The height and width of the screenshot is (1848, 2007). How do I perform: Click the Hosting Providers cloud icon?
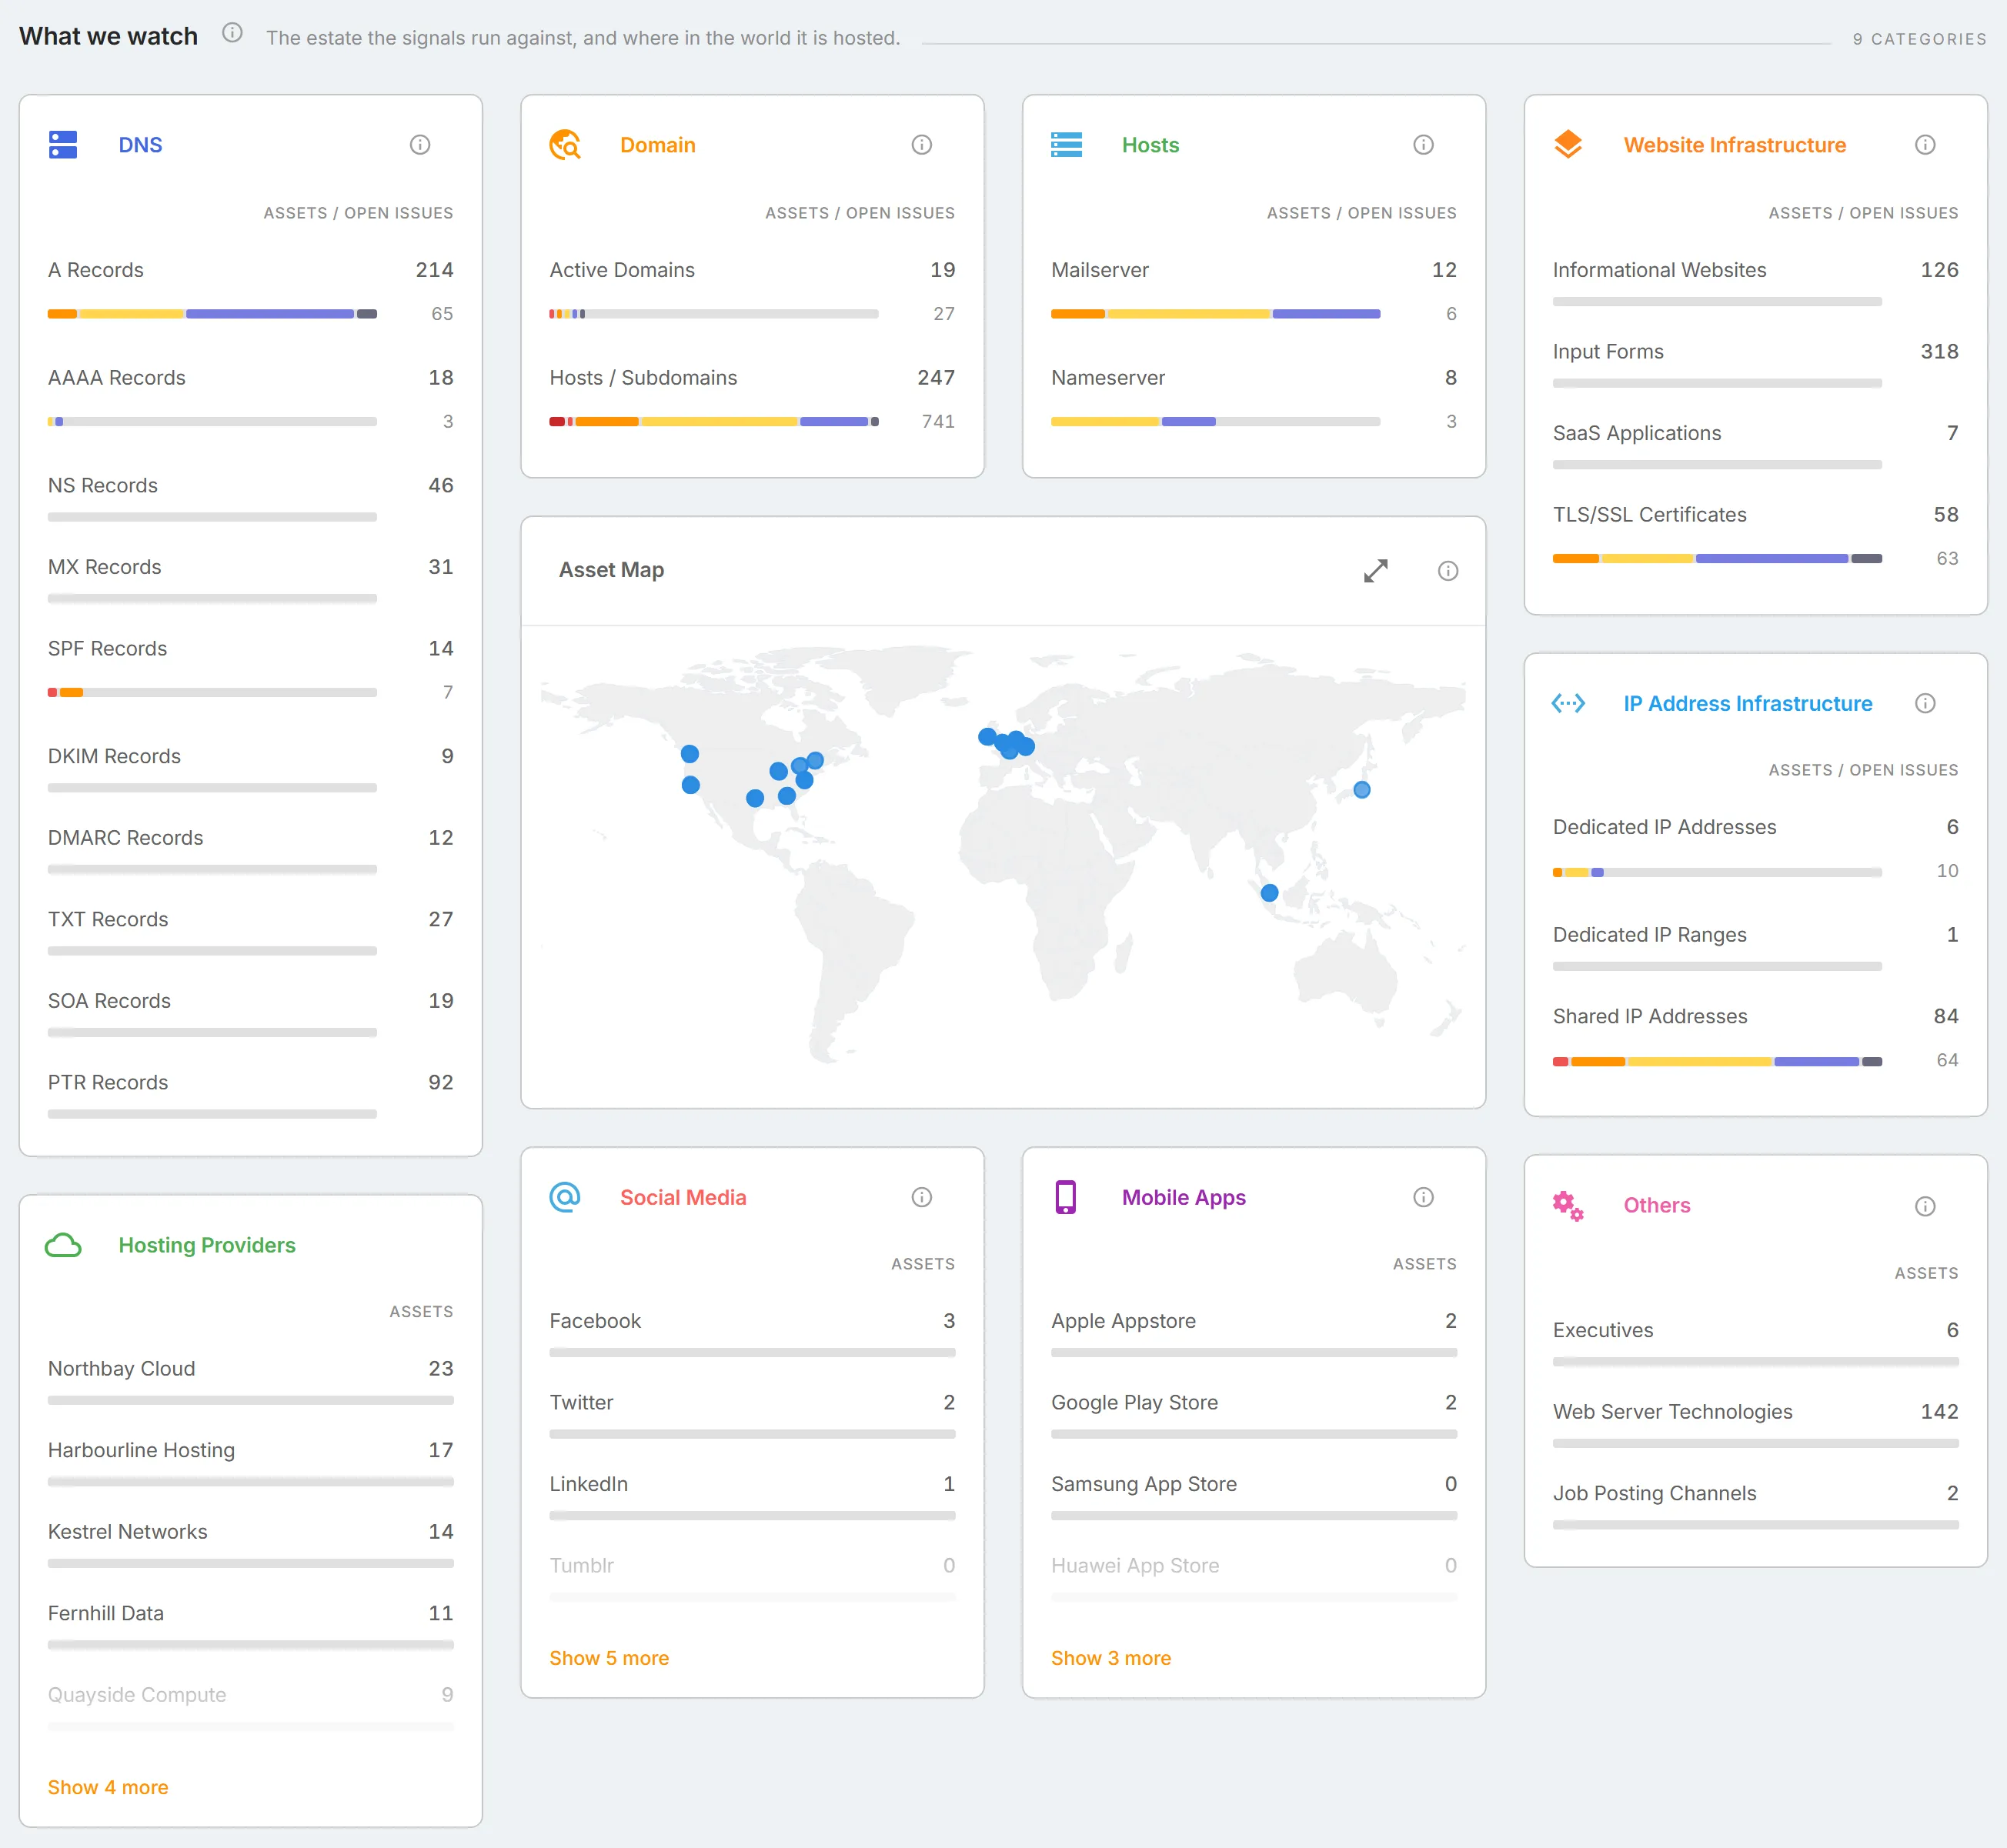click(63, 1245)
